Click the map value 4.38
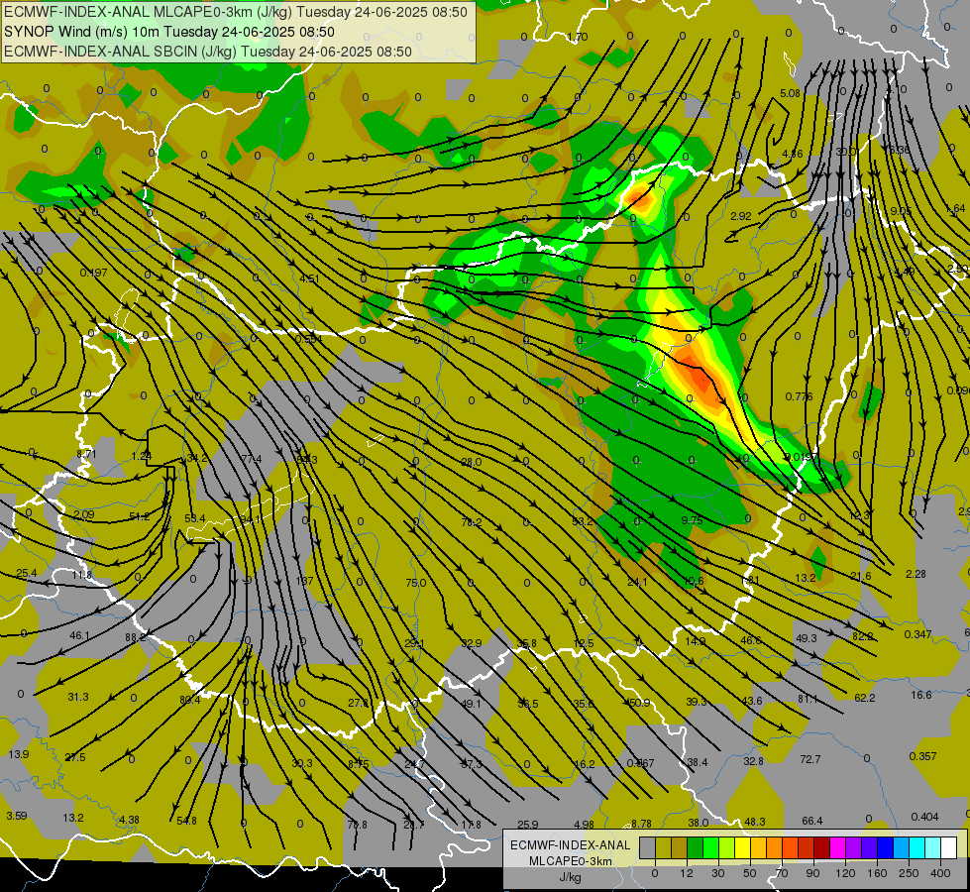 (129, 820)
